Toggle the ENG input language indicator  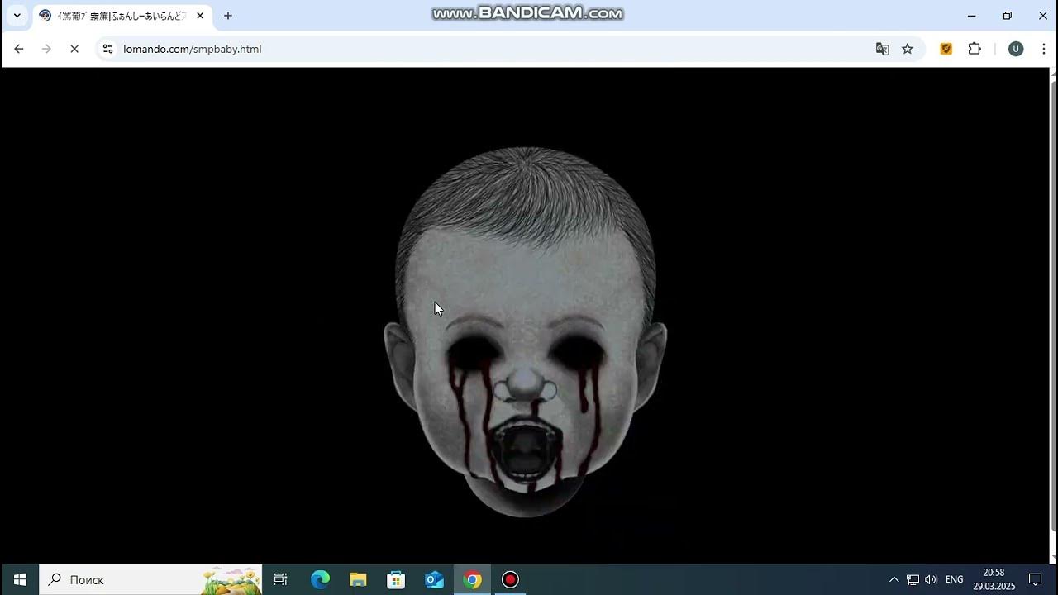click(954, 579)
